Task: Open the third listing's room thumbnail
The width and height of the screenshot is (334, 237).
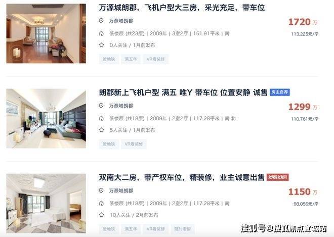Action: [46, 204]
